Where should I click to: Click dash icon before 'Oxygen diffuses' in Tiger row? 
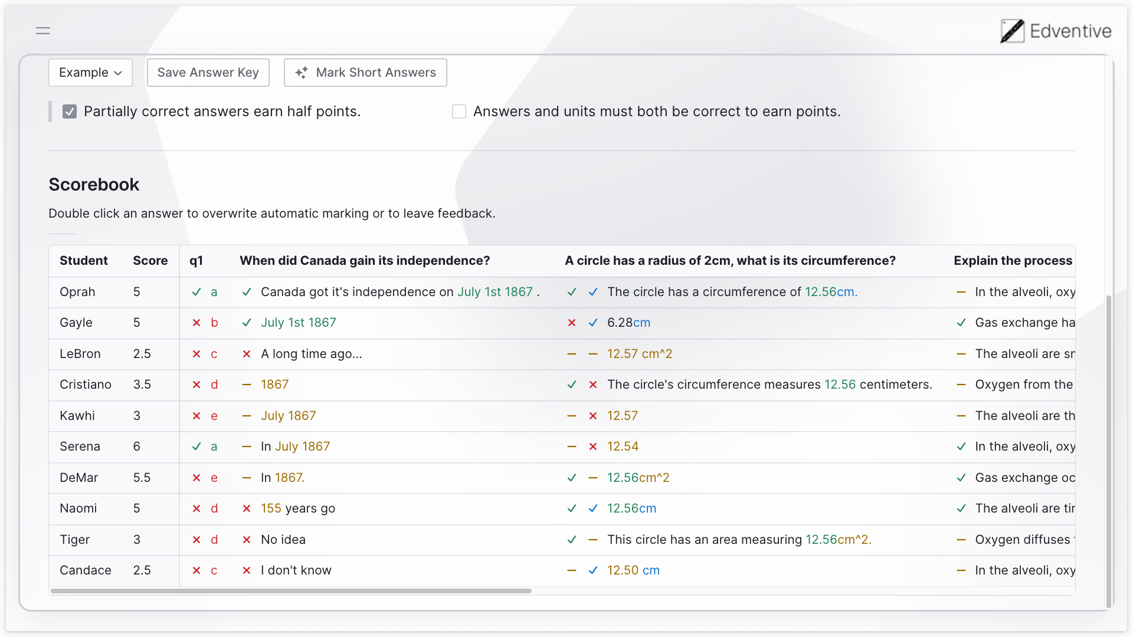[x=961, y=540]
